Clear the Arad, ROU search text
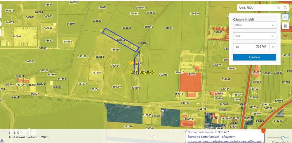Image resolution: width=292 pixels, height=143 pixels. coord(279,8)
